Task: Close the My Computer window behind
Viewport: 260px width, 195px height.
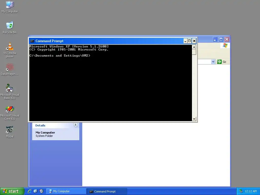Action: [227, 39]
